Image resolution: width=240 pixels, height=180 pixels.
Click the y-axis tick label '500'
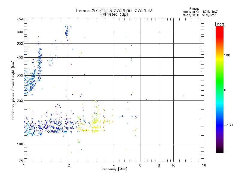(x=20, y=43)
